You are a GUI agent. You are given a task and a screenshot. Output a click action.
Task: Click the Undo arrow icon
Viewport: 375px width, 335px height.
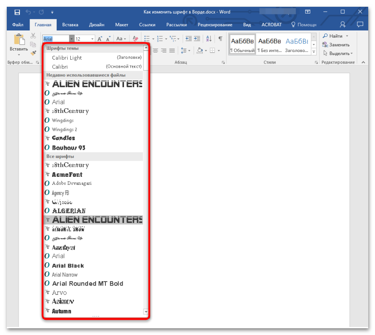pyautogui.click(x=28, y=12)
